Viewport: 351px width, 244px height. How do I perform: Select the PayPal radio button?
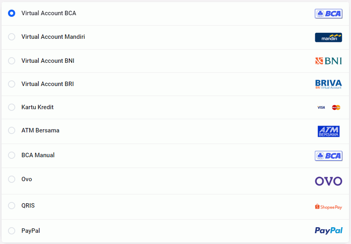[12, 231]
